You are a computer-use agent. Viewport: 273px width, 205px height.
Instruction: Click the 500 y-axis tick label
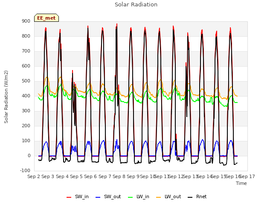[x=26, y=81]
